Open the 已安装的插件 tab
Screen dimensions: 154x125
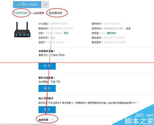21,13
